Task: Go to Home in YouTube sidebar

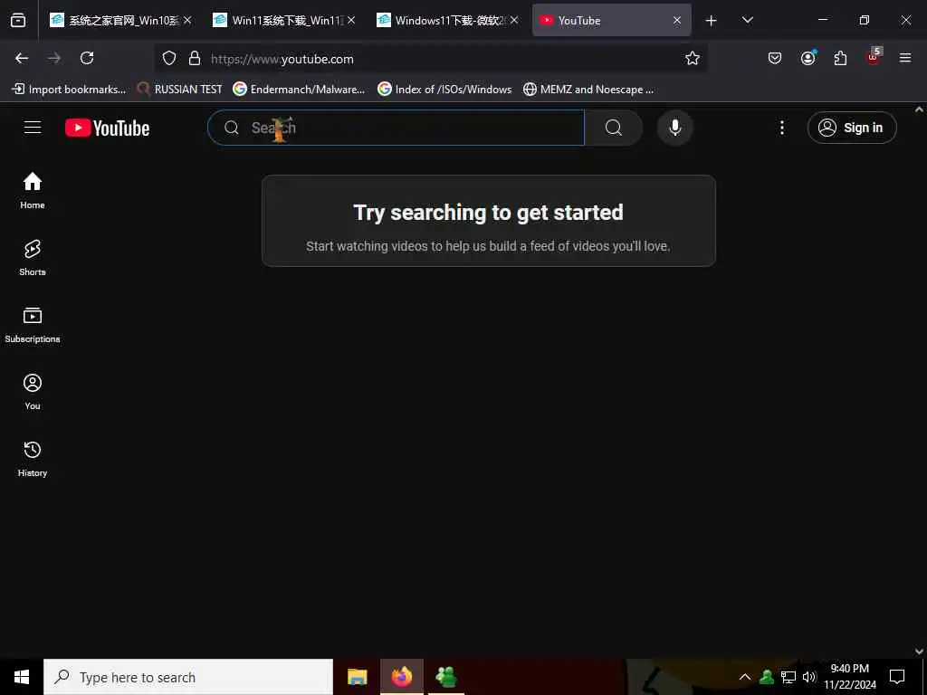Action: click(33, 190)
